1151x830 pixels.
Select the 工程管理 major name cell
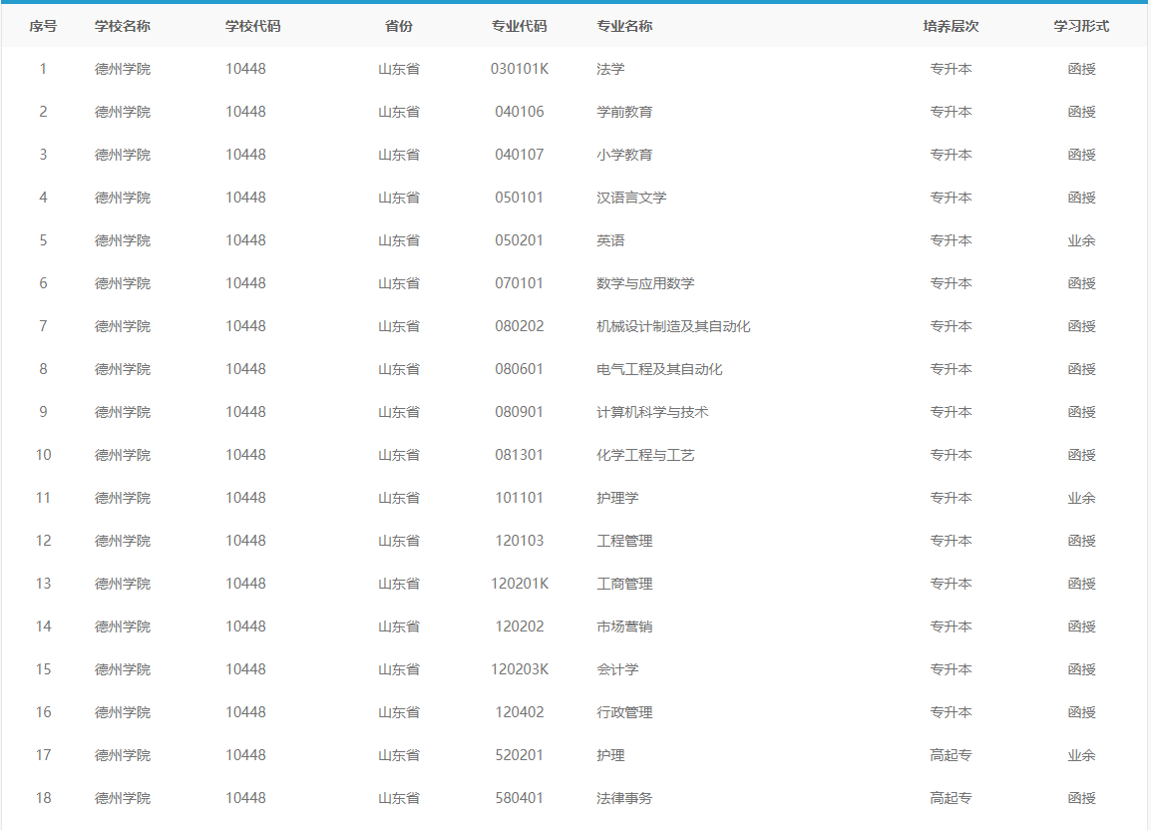click(x=624, y=541)
